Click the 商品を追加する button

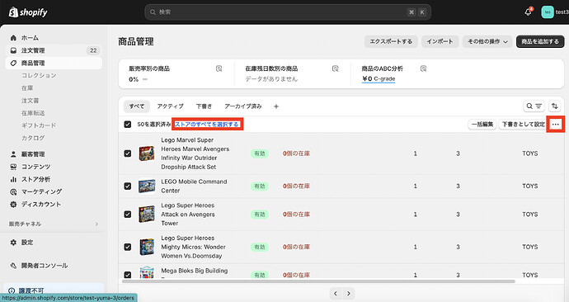[x=540, y=41]
